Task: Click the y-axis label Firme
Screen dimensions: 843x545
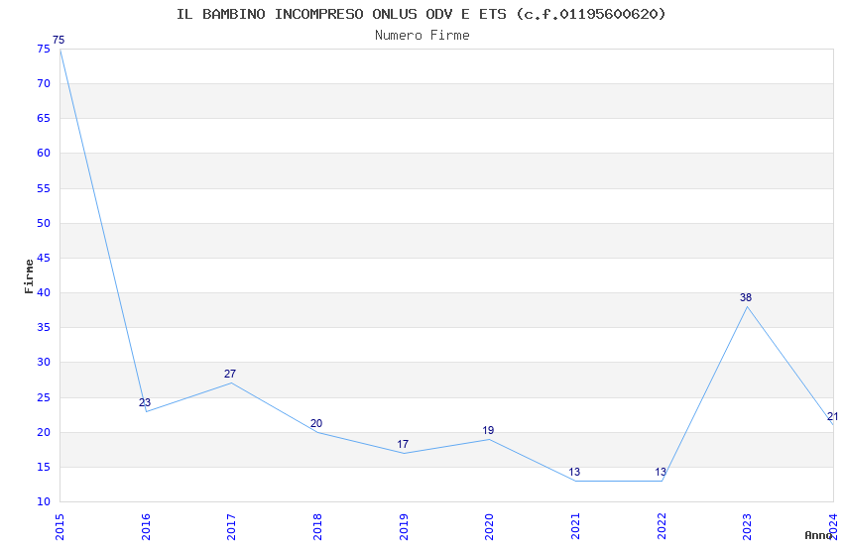Action: [29, 276]
